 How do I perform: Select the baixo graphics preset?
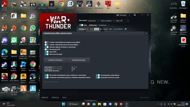tap(91, 29)
